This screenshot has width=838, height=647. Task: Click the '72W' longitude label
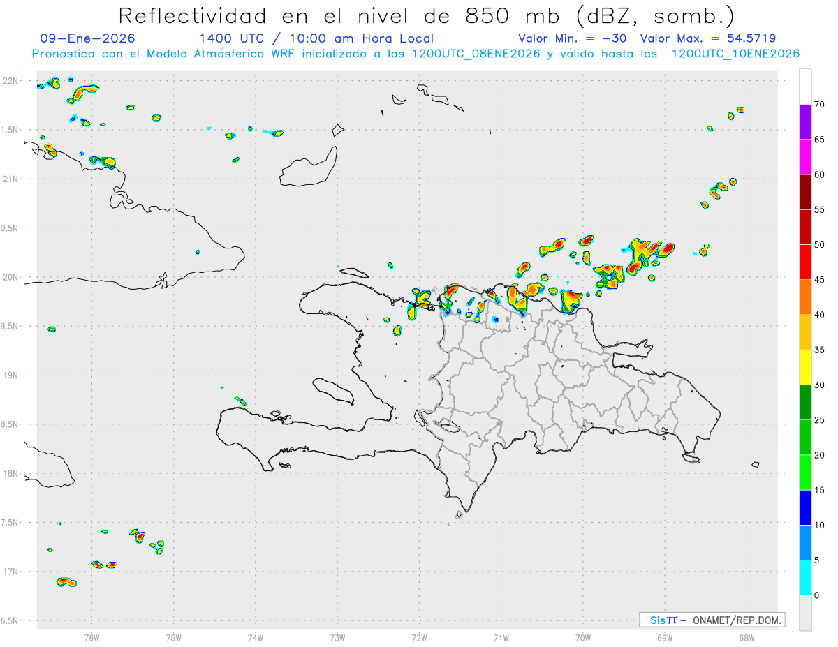pos(419,637)
